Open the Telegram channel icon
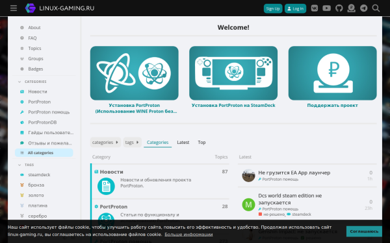The height and width of the screenshot is (243, 390). 363,8
